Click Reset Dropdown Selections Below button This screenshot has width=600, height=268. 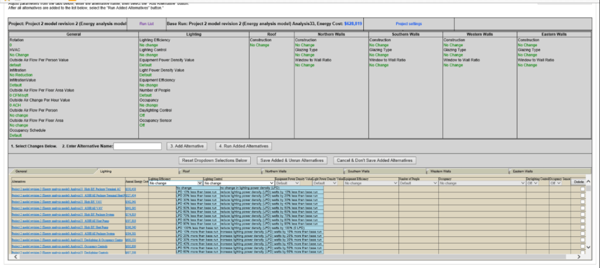214,161
